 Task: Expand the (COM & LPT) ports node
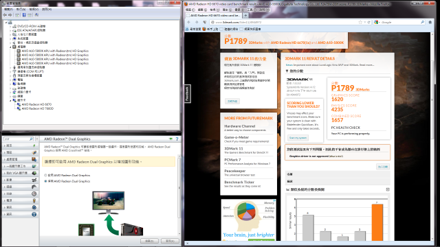10,71
